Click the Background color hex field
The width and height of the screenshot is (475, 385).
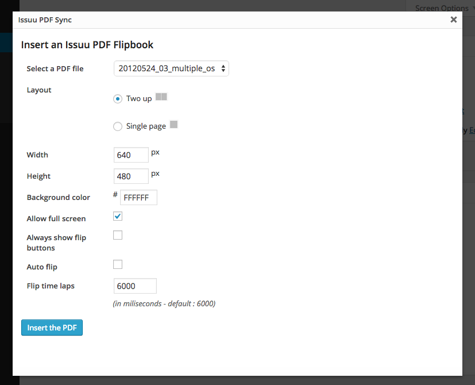click(x=139, y=197)
